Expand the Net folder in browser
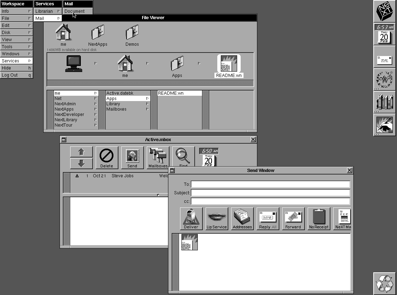 click(76, 99)
